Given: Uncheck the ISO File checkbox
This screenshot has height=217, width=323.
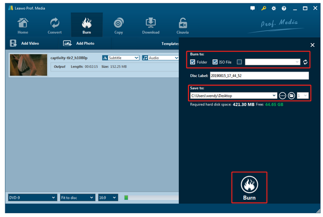Looking at the screenshot, I should coord(215,62).
